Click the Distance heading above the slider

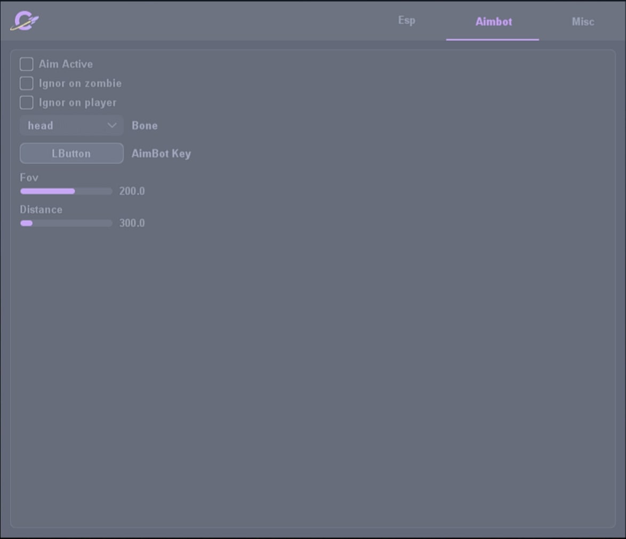pyautogui.click(x=41, y=210)
